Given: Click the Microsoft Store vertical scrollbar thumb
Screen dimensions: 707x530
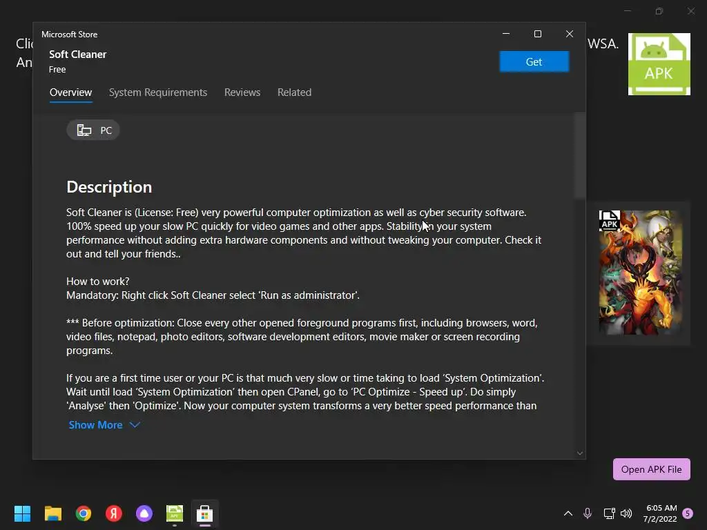Looking at the screenshot, I should point(580,155).
